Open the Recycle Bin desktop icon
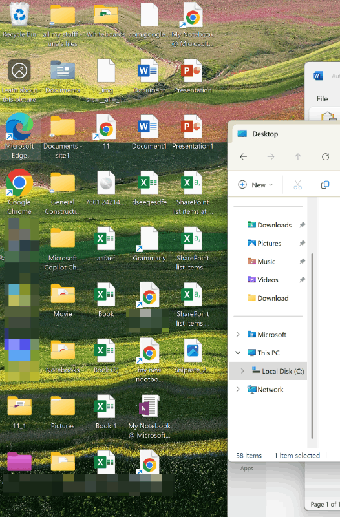340x517 pixels. click(x=19, y=20)
